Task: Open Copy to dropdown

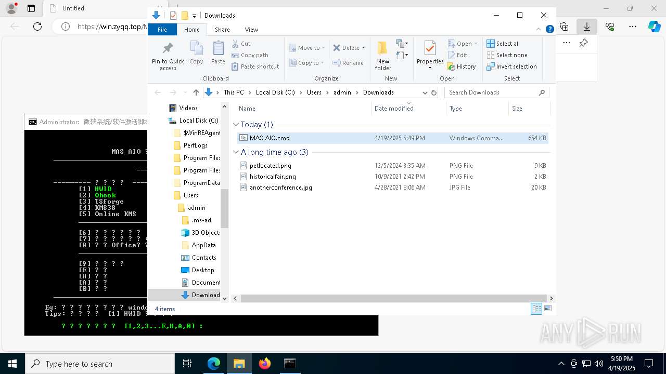Action: (x=307, y=63)
